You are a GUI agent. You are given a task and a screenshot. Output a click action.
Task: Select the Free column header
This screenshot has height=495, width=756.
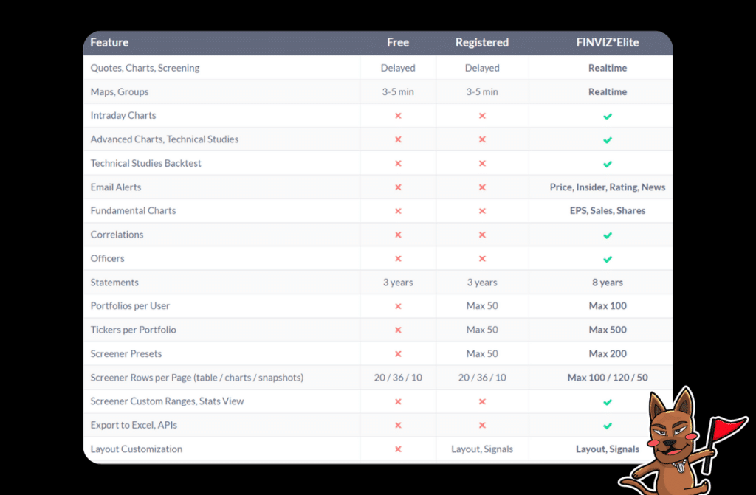pyautogui.click(x=398, y=42)
